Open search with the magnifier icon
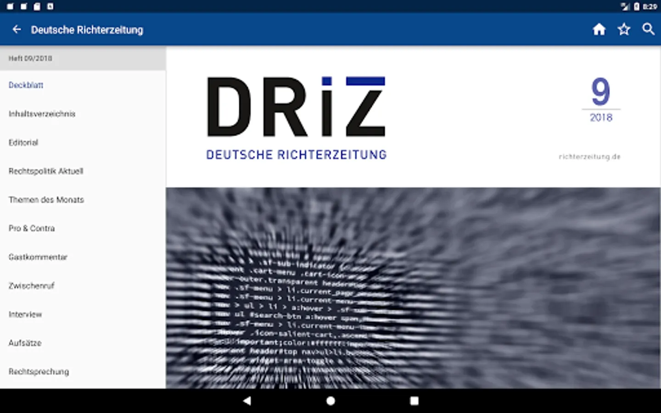The height and width of the screenshot is (413, 661). [648, 29]
